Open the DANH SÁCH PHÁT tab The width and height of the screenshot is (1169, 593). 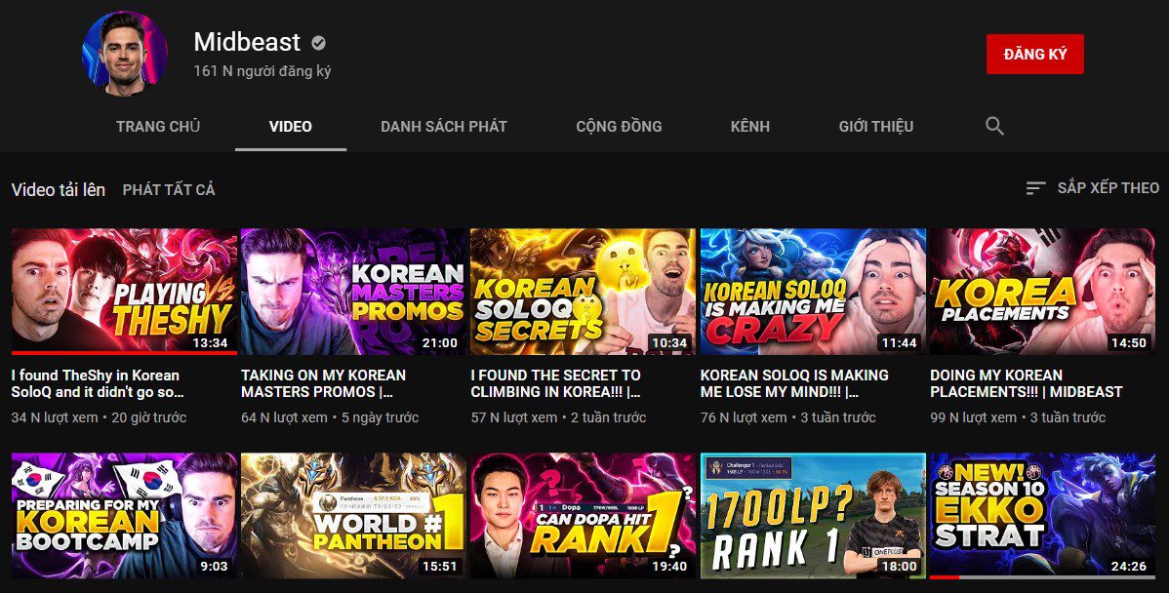click(x=444, y=127)
